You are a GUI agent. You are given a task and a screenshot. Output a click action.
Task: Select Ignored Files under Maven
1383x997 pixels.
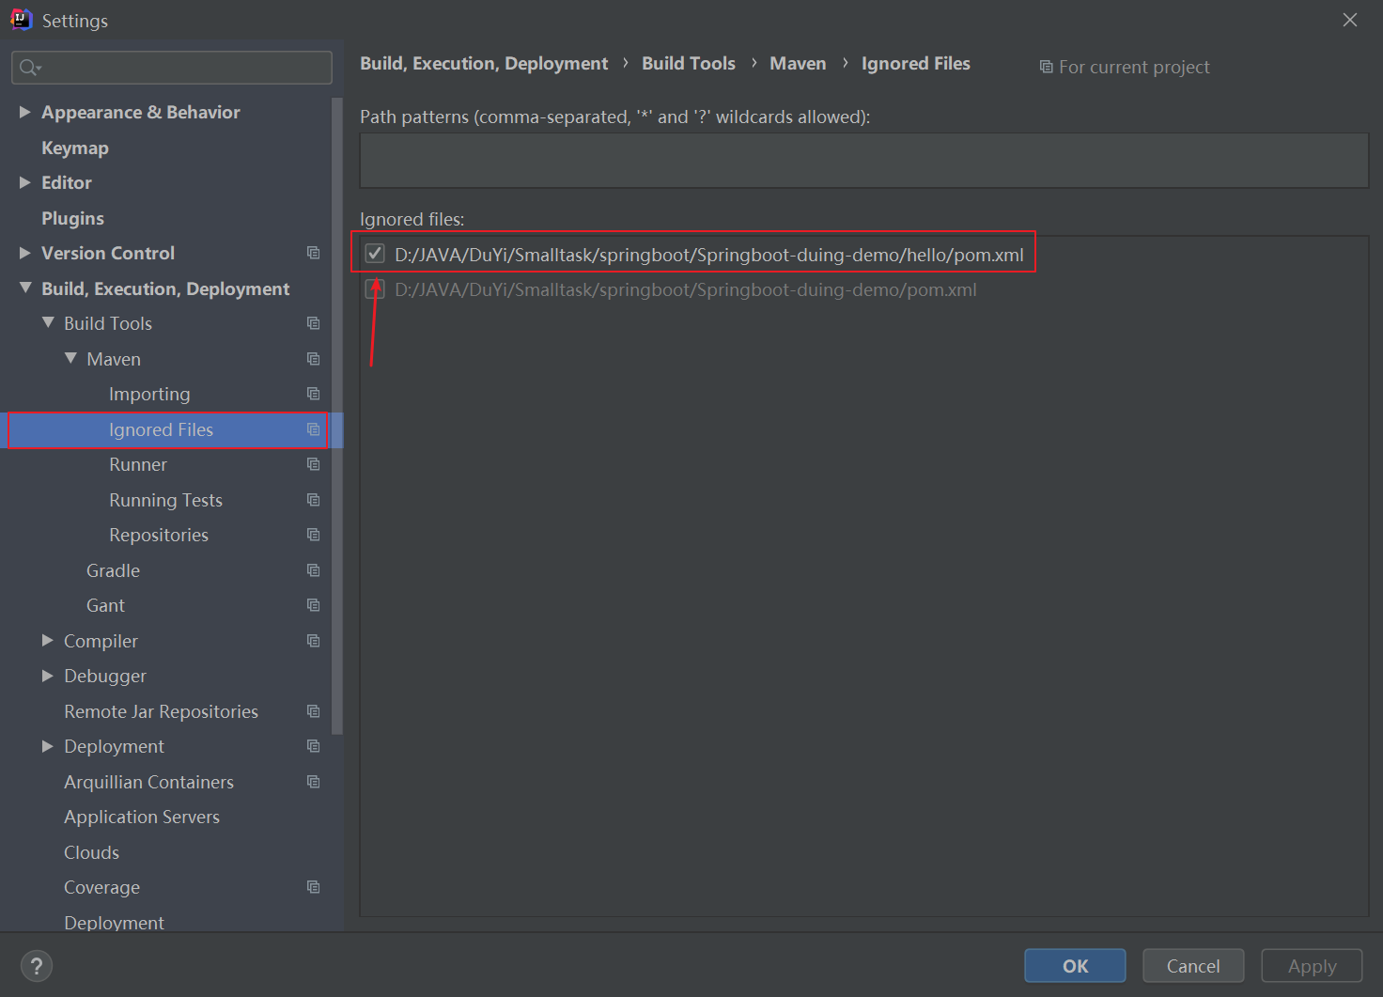pyautogui.click(x=161, y=429)
